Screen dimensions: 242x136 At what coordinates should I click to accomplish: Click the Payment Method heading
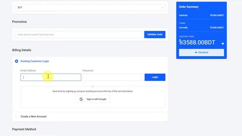pos(24,129)
